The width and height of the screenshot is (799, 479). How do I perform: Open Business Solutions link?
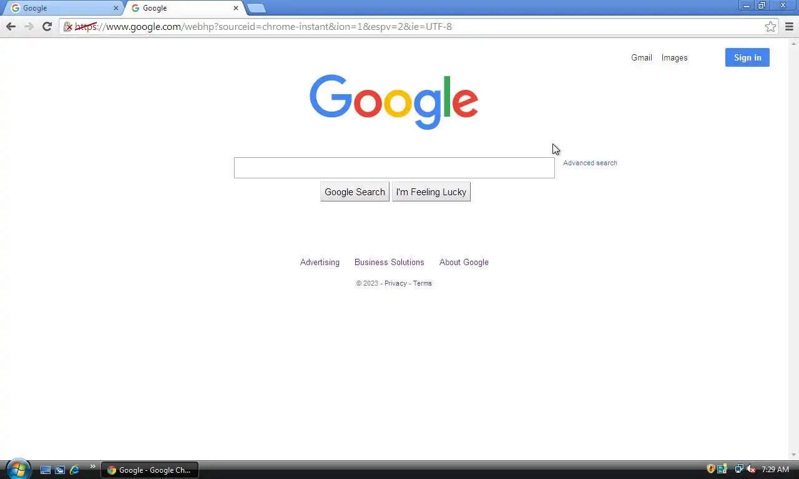pos(389,262)
